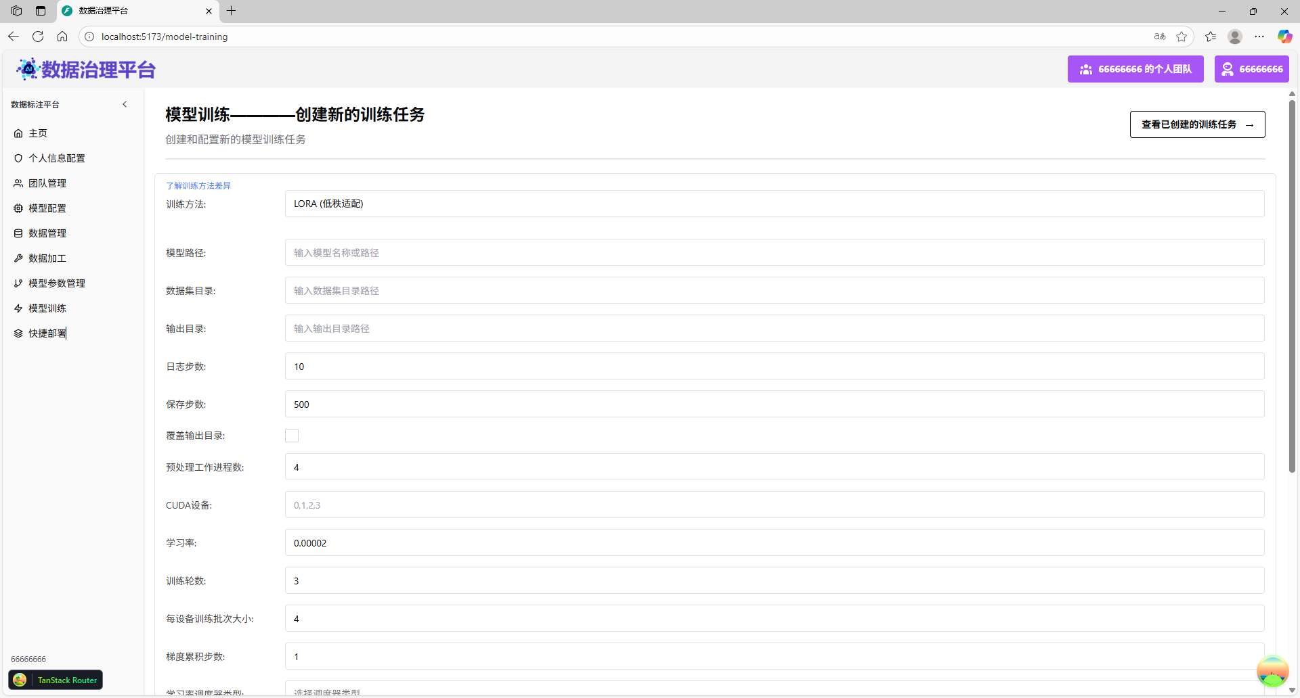Click the people icon for 团队管理
Image resolution: width=1300 pixels, height=698 pixels.
(x=18, y=183)
